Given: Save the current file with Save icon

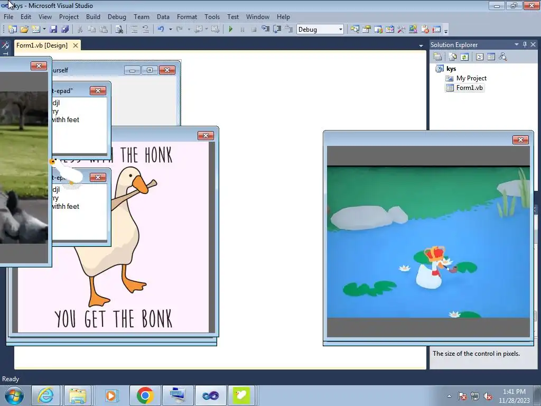Looking at the screenshot, I should point(53,30).
